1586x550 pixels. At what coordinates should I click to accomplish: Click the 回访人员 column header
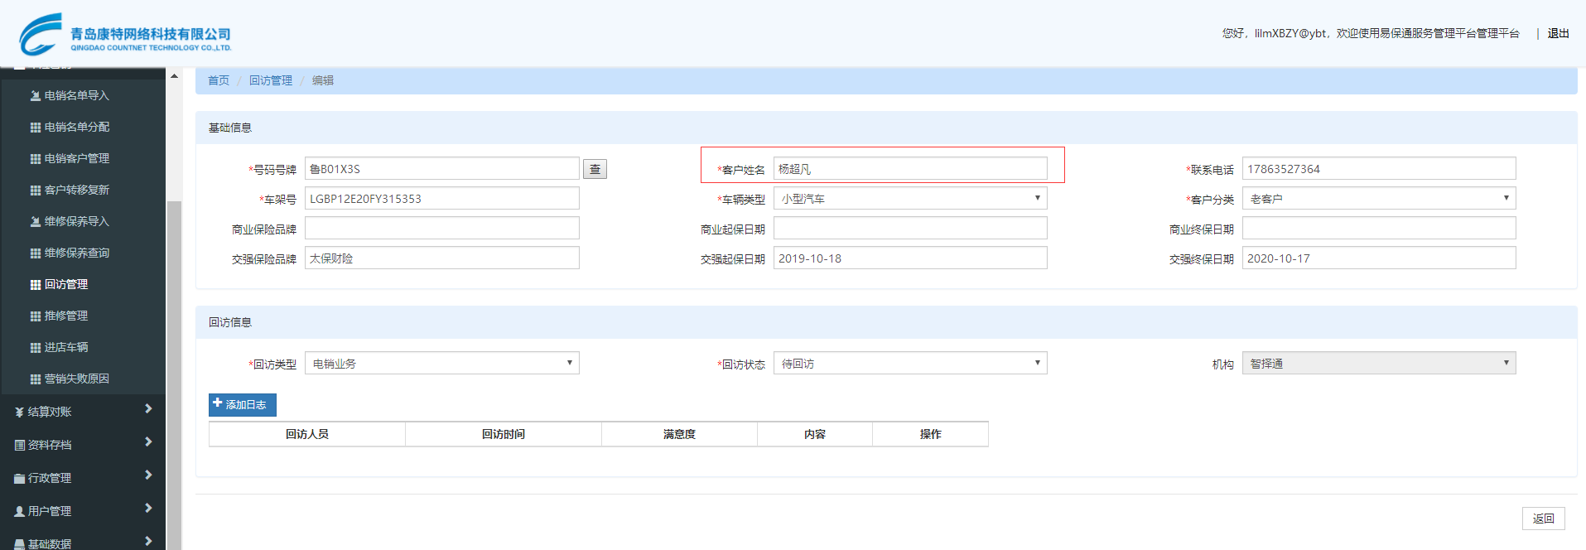coord(307,434)
